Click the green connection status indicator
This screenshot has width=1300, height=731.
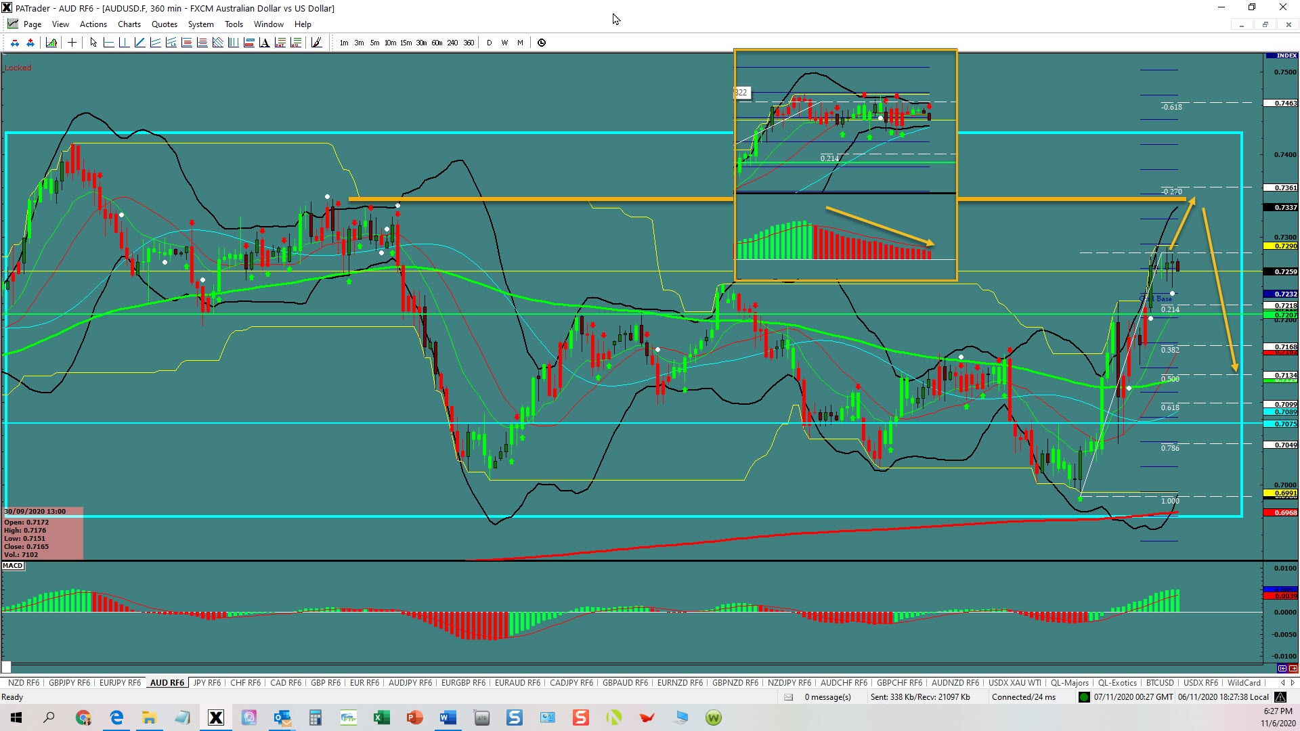(x=1084, y=697)
